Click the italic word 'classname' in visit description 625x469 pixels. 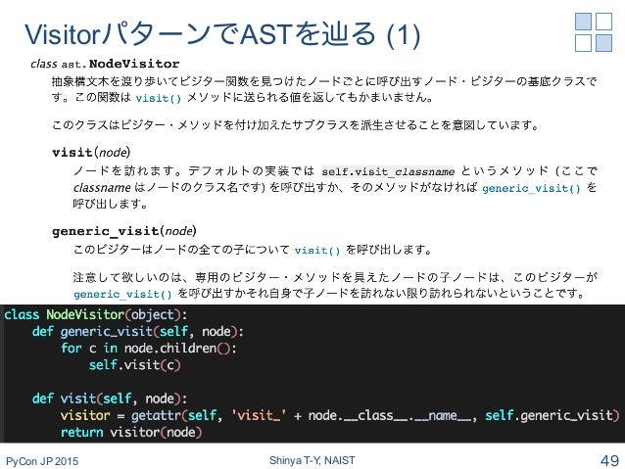point(102,188)
